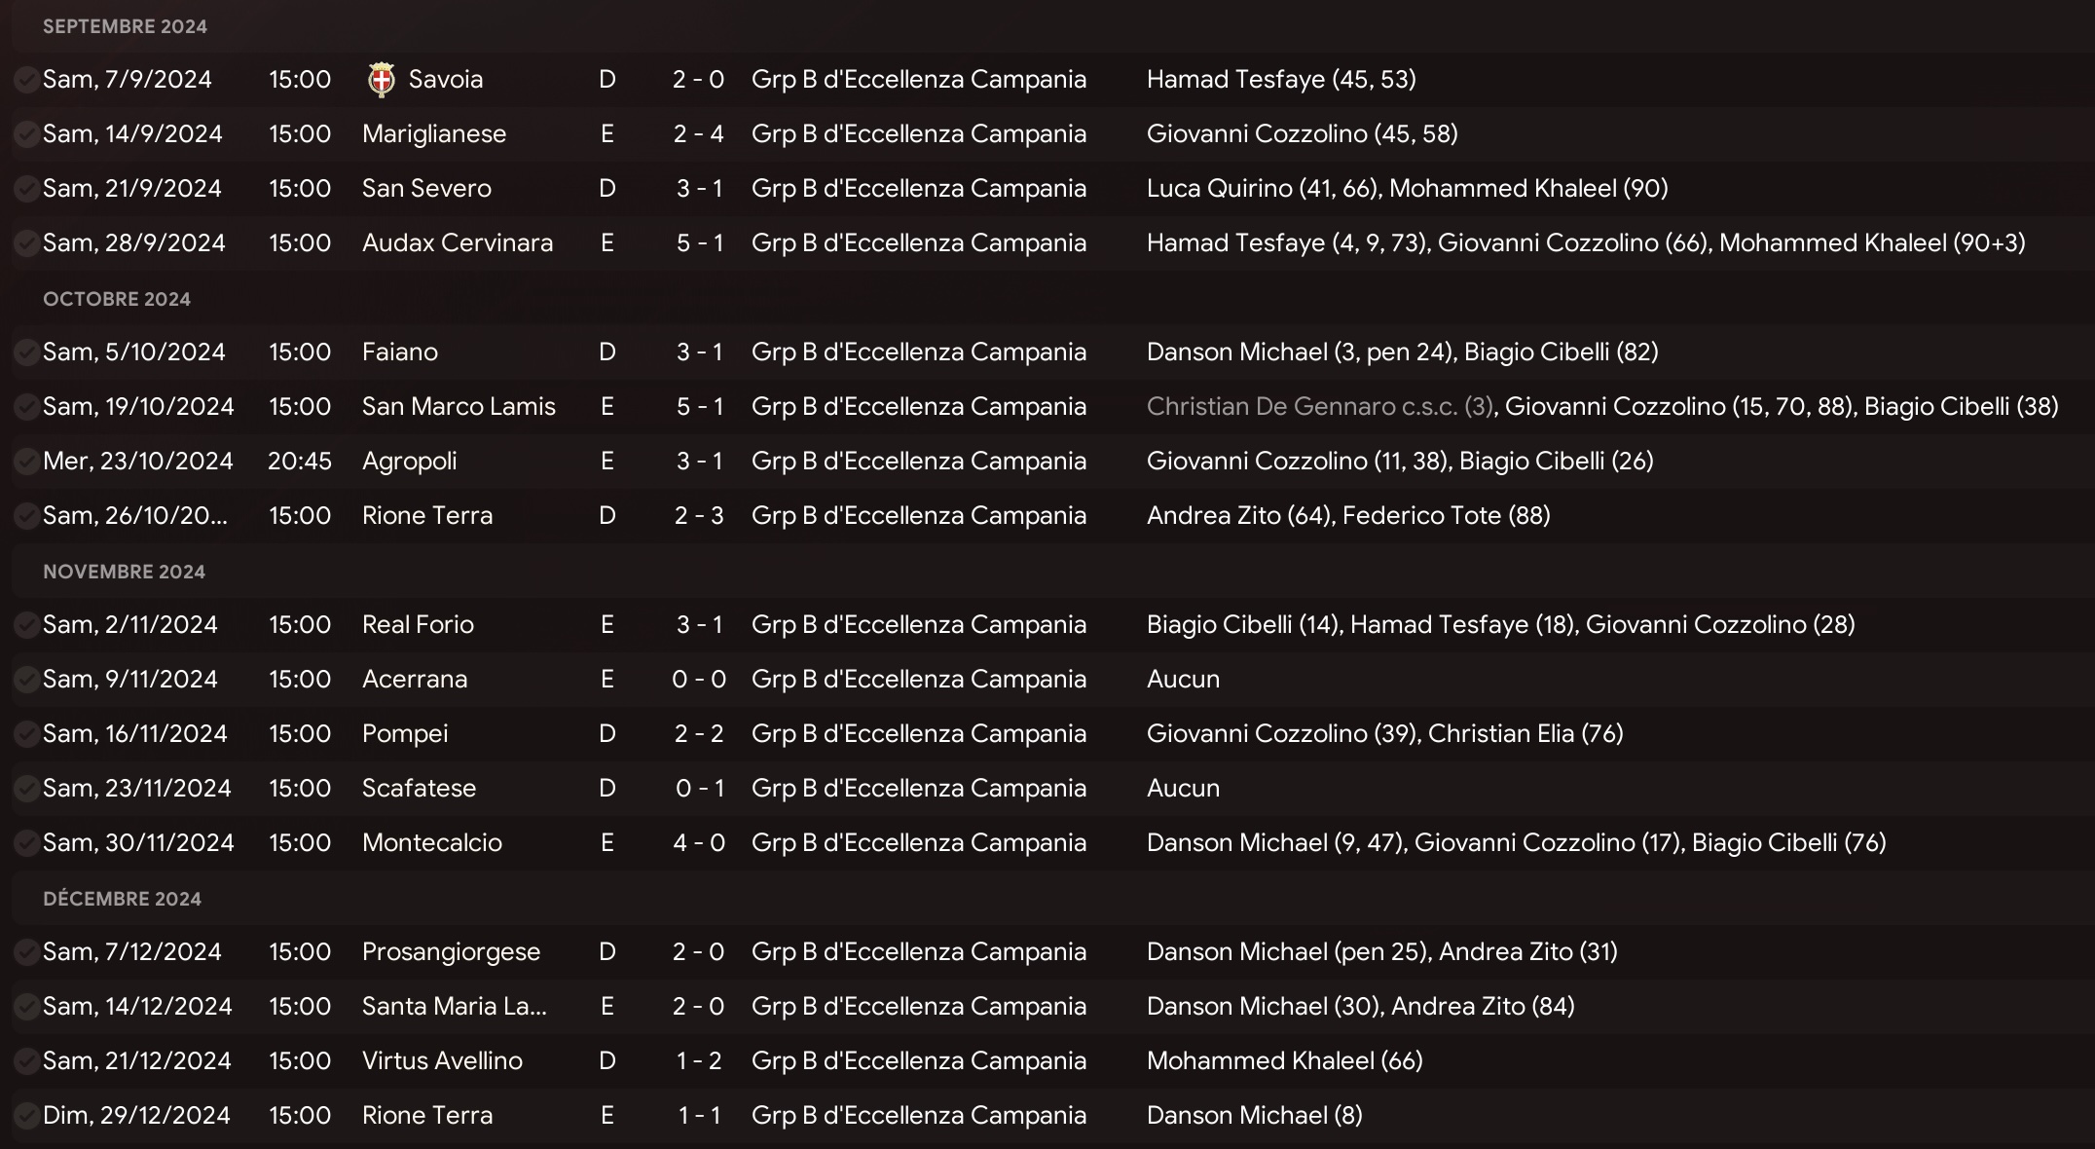This screenshot has height=1149, width=2095.
Task: Click the D venue marker in the Prosangiorgese row
Action: point(607,952)
